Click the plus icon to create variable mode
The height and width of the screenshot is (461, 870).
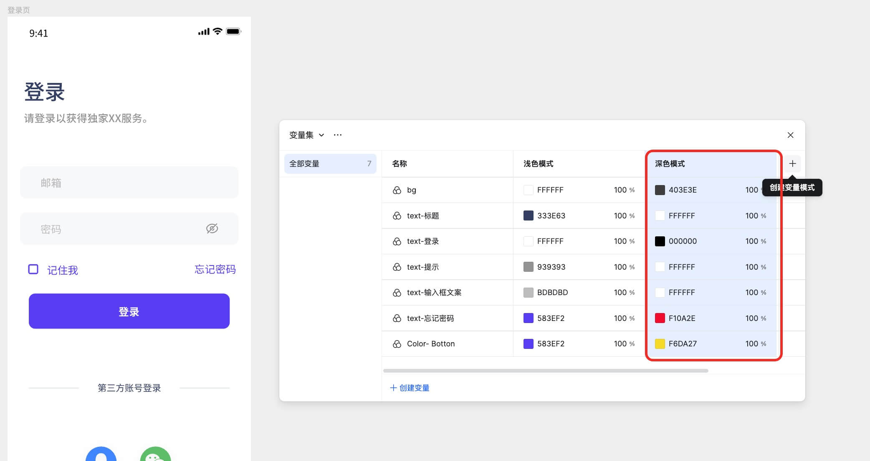pos(792,164)
